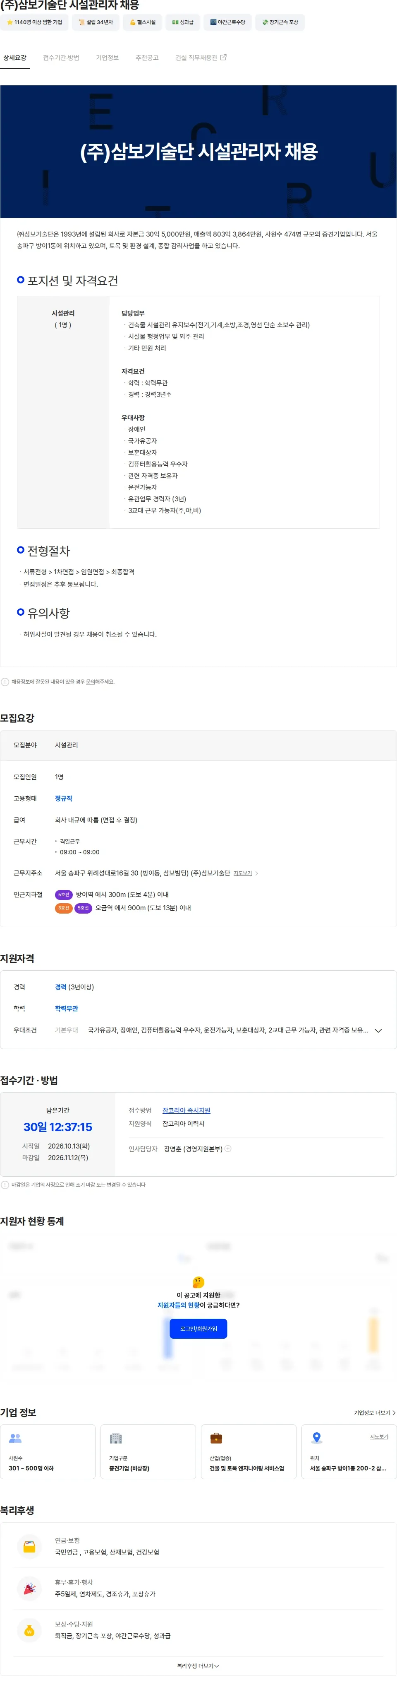The height and width of the screenshot is (1695, 397).
Task: Expand the 우대조건 list with its chevron
Action: (x=378, y=1030)
